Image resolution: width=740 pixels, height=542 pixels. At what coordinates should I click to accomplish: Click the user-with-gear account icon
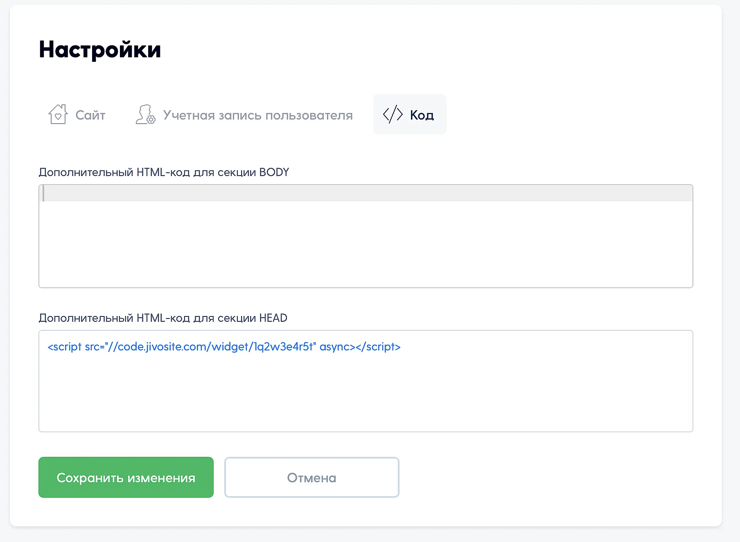pyautogui.click(x=145, y=114)
